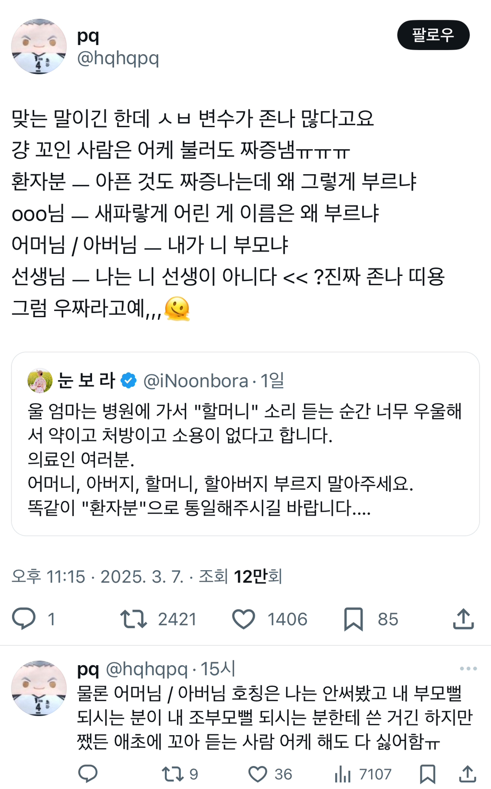Bookmark pq's reply tweet
This screenshot has width=491, height=789.
pyautogui.click(x=427, y=774)
